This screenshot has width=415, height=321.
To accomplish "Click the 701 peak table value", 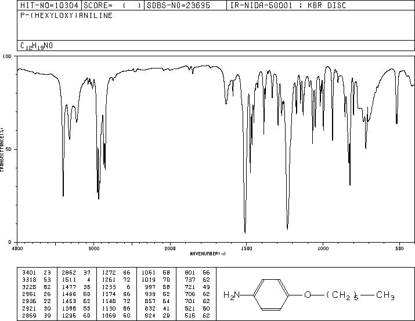I will click(190, 301).
